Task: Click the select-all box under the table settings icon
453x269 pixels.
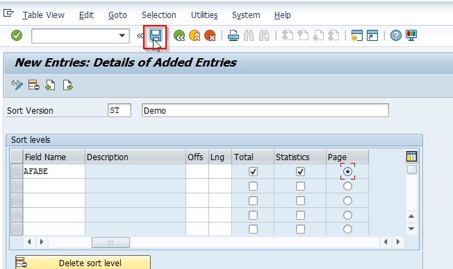Action: pyautogui.click(x=412, y=169)
